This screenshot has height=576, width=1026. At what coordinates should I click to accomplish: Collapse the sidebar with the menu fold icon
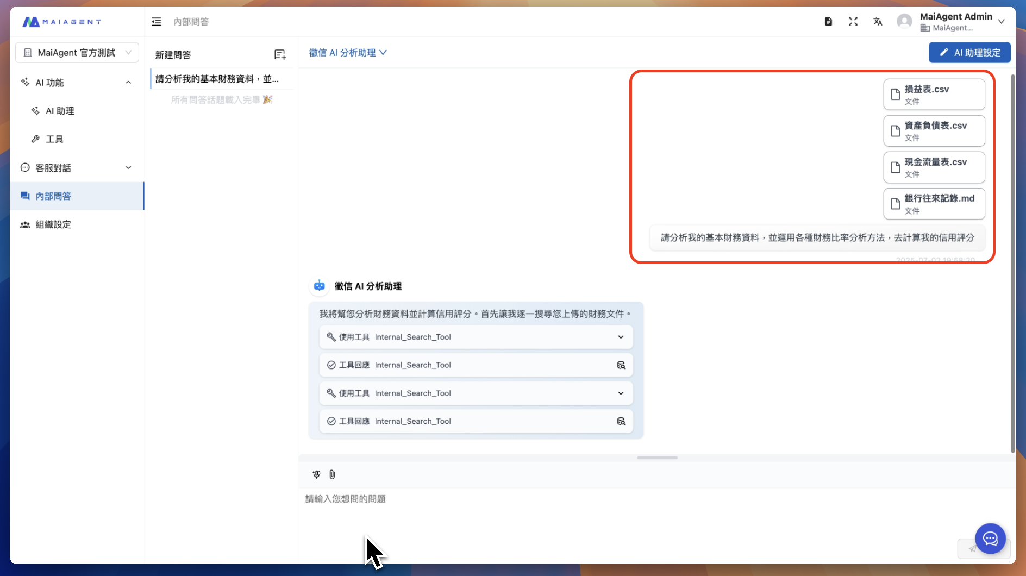click(x=157, y=22)
